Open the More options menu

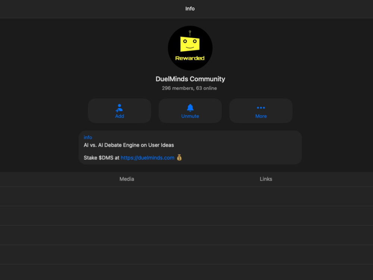261,111
